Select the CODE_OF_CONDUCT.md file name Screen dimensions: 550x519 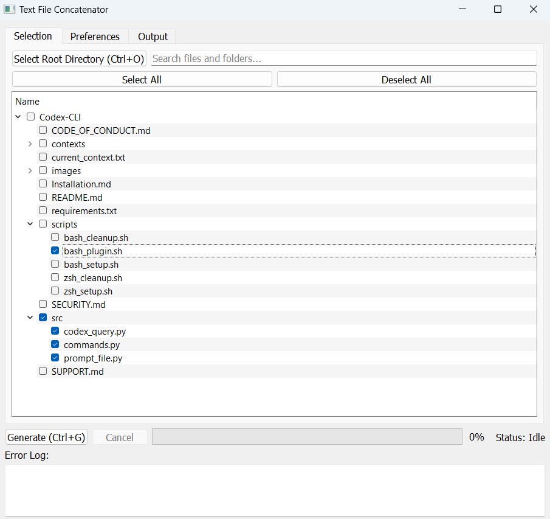101,131
